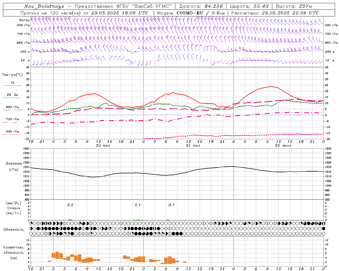This screenshot has height=271, width=339.
Task: Click the Рассчитано: 29.05.2025 22:39 UTC text
Action: 275,13
